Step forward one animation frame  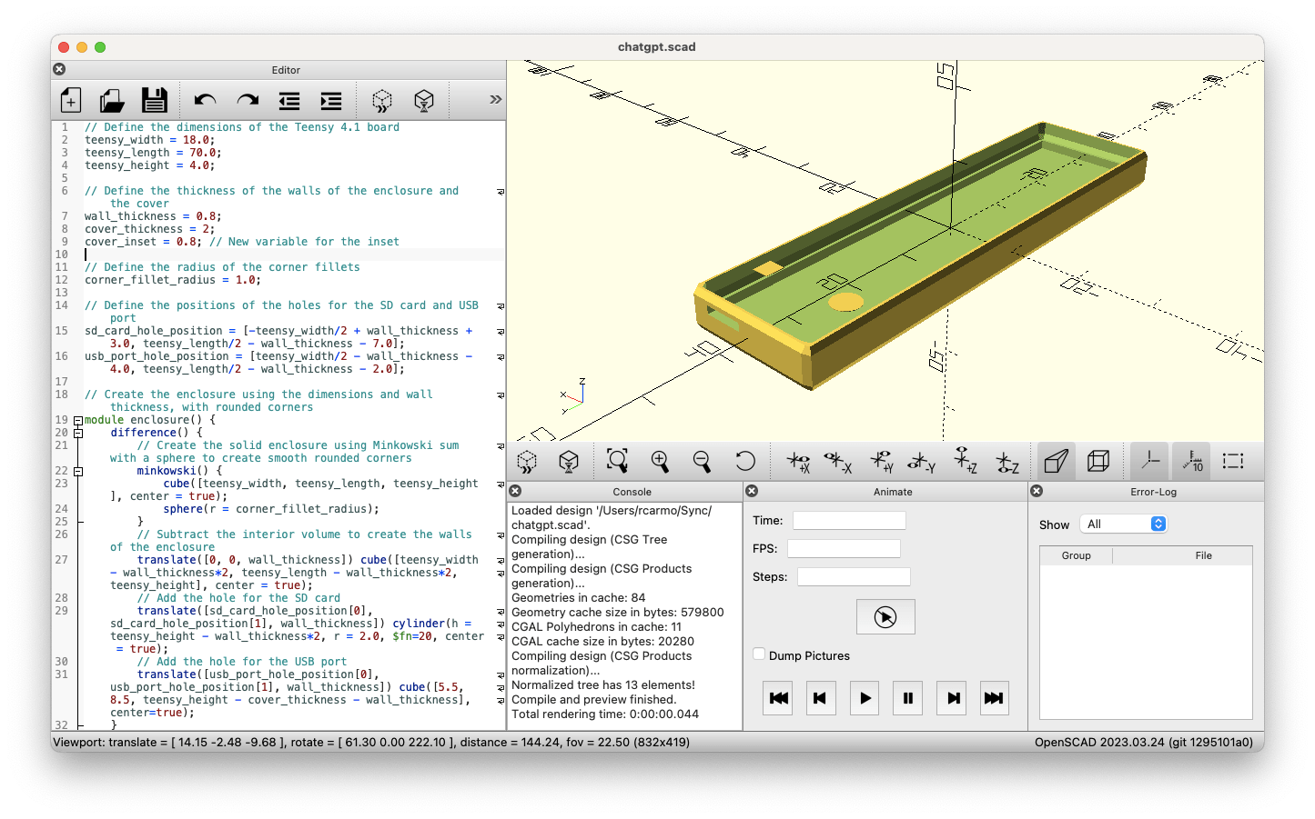click(951, 698)
